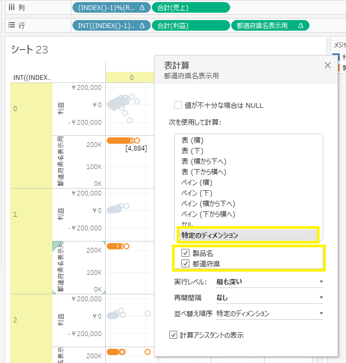Select 特定のディメンション option
346x363 pixels.
coord(248,235)
